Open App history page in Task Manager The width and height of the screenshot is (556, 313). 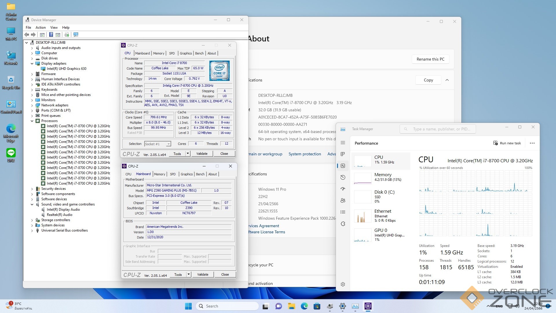point(343,177)
